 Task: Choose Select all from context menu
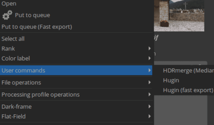click(x=76, y=39)
